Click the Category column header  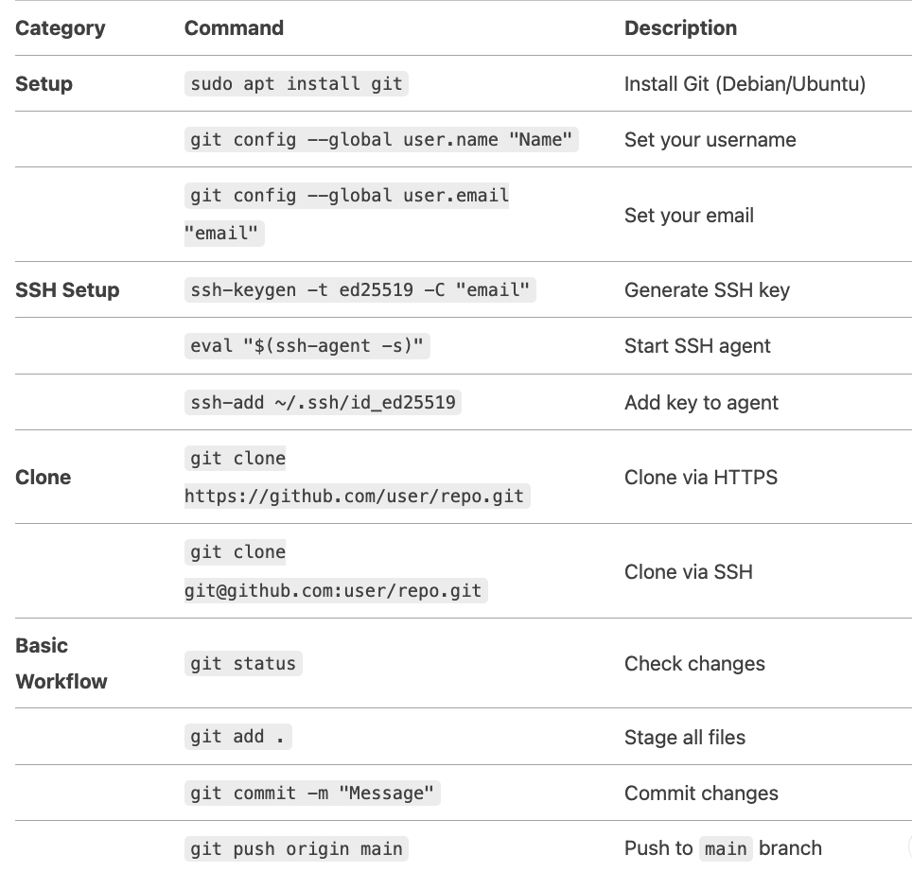tap(61, 28)
